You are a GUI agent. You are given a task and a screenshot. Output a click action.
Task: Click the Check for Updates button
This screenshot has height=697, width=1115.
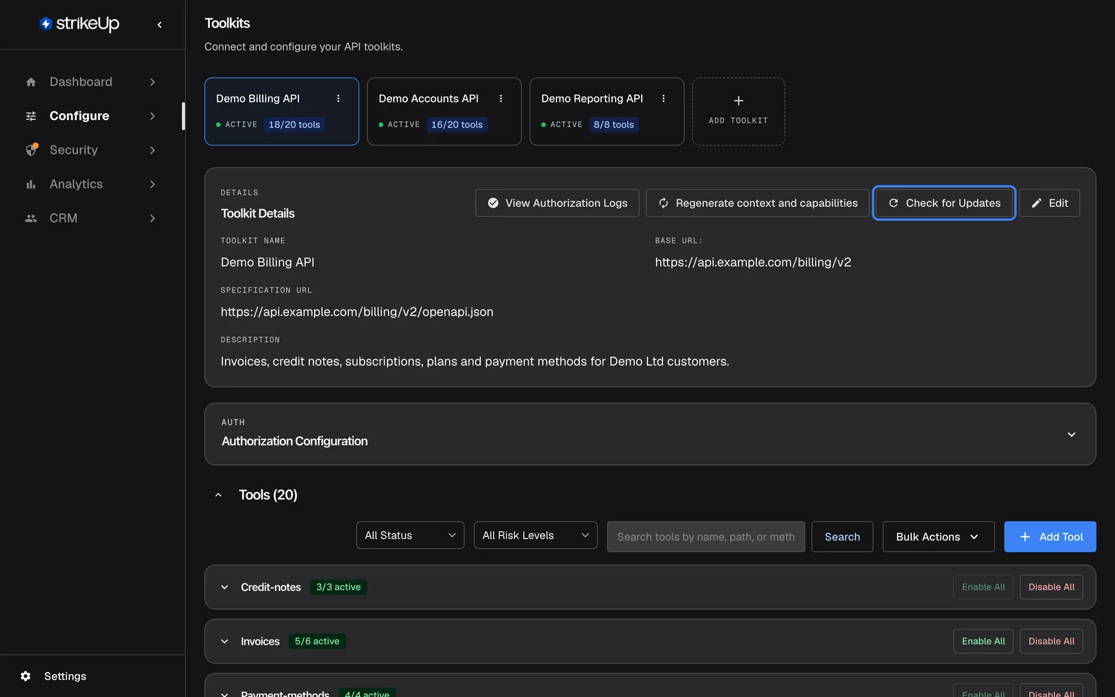944,203
